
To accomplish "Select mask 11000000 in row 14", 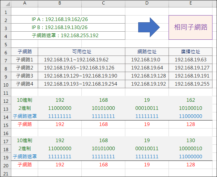I will tap(191, 116).
